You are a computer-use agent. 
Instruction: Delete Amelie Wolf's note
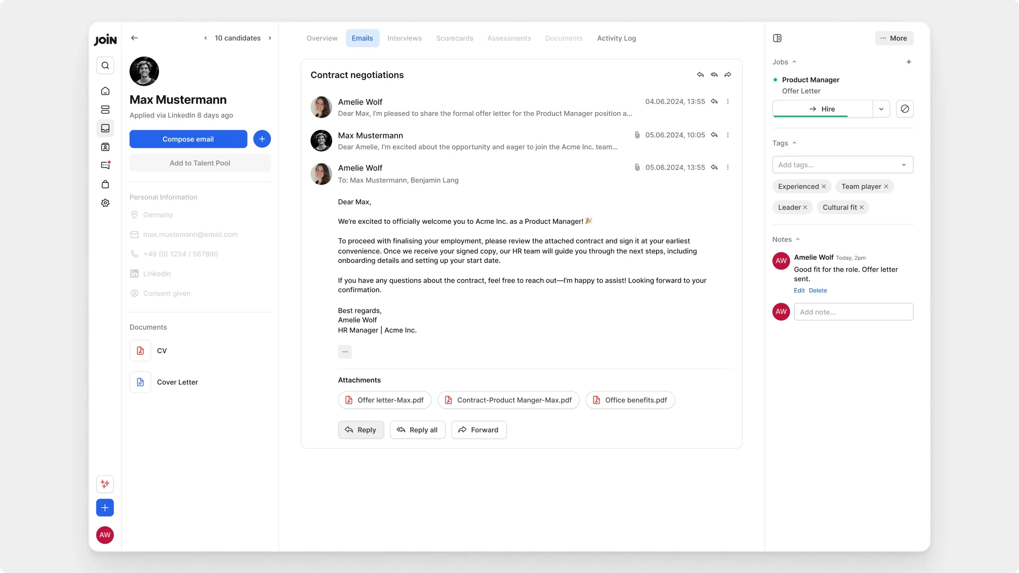tap(818, 290)
